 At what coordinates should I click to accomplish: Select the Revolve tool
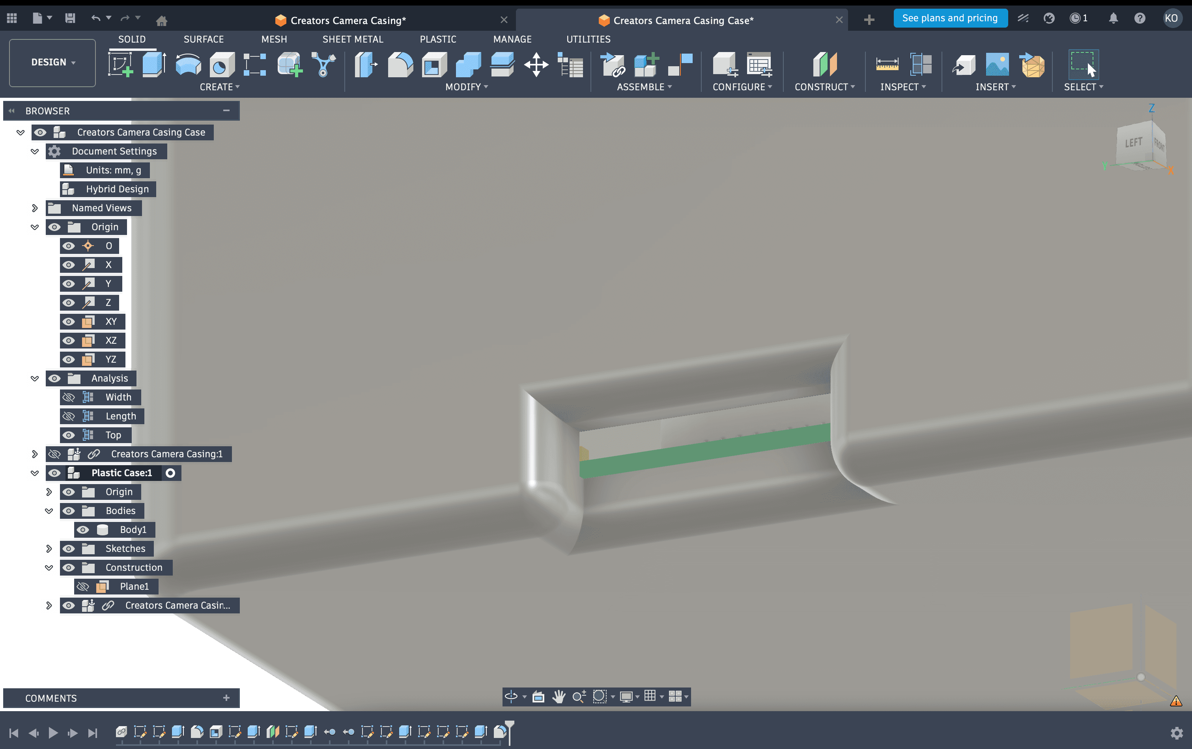tap(188, 65)
